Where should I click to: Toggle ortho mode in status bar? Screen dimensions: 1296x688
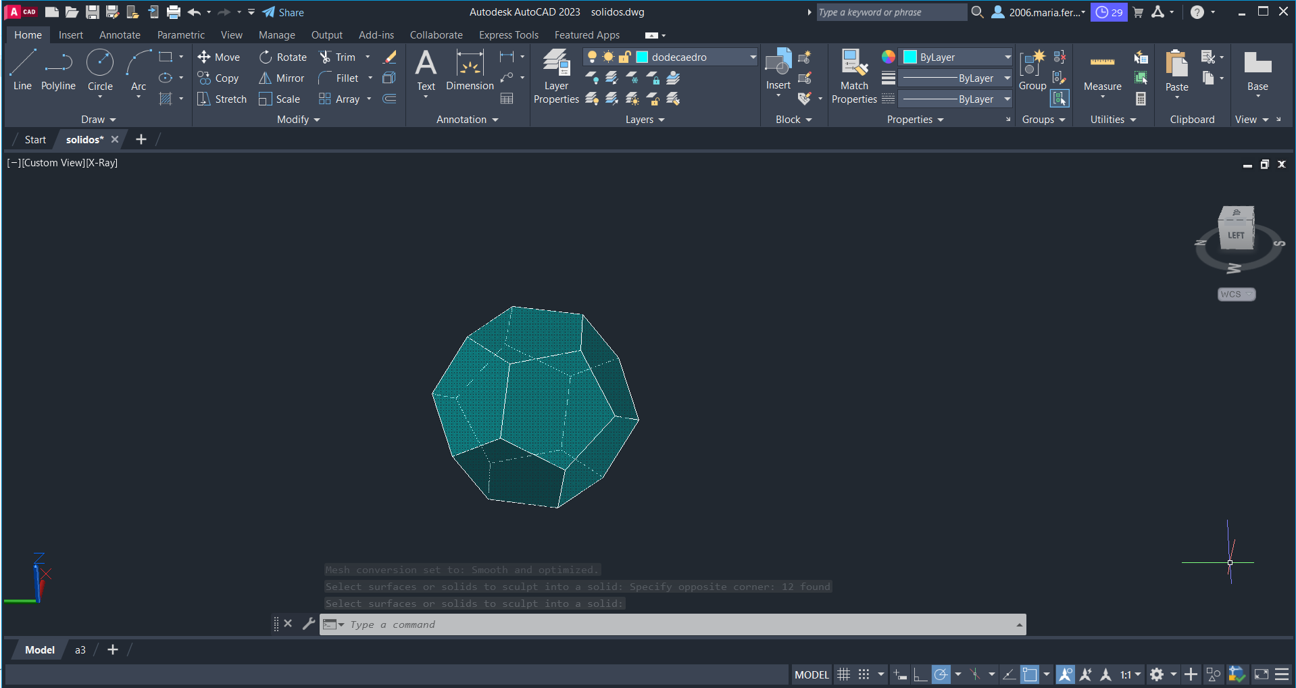pos(920,674)
